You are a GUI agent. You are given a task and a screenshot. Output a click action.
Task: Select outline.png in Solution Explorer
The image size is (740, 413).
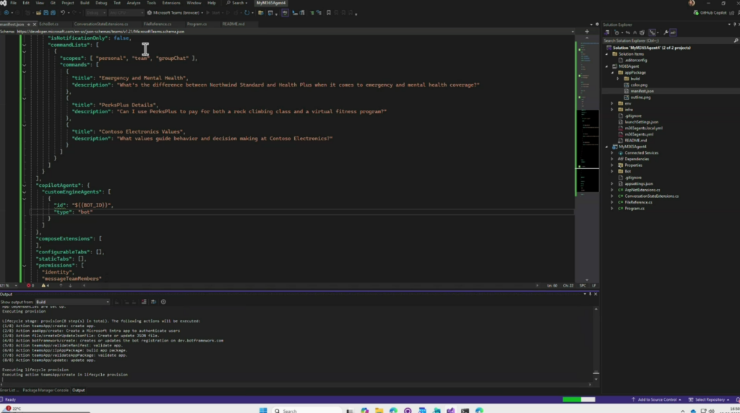click(640, 97)
